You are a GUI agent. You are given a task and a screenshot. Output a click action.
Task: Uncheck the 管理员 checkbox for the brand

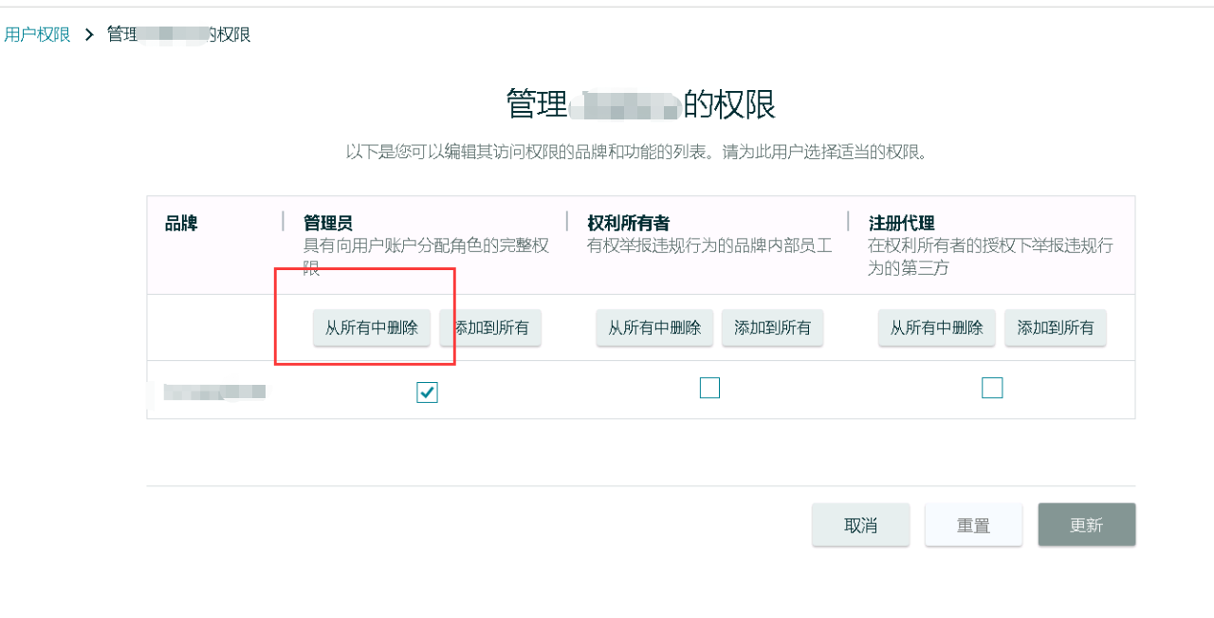click(427, 392)
